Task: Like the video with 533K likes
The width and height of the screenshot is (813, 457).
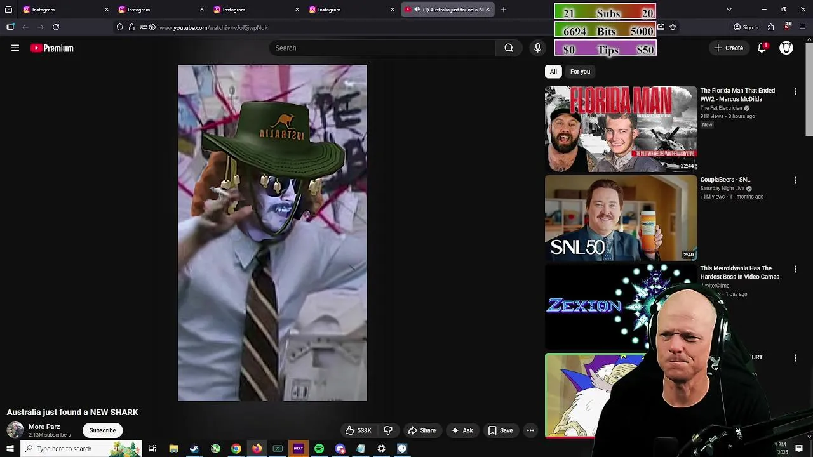Action: click(358, 430)
